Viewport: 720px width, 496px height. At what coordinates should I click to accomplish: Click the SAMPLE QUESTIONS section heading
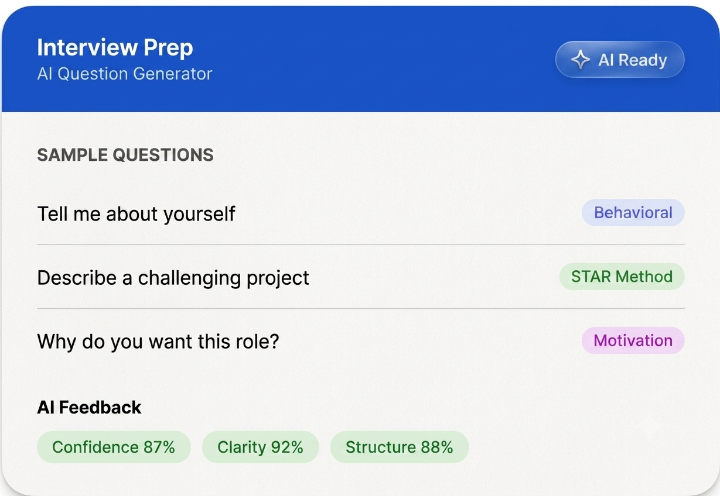click(x=125, y=155)
